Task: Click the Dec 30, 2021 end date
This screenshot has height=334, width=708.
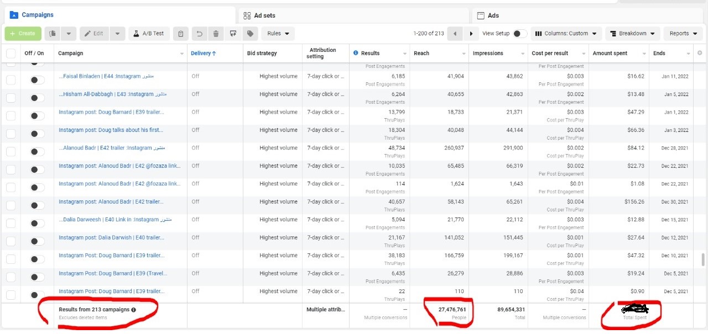Action: 675,202
